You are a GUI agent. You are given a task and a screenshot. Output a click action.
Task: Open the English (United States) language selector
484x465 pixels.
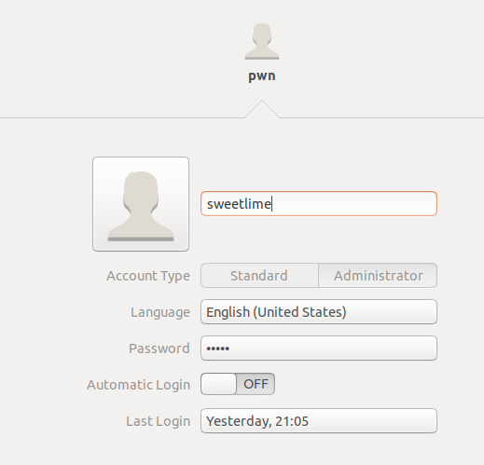319,312
